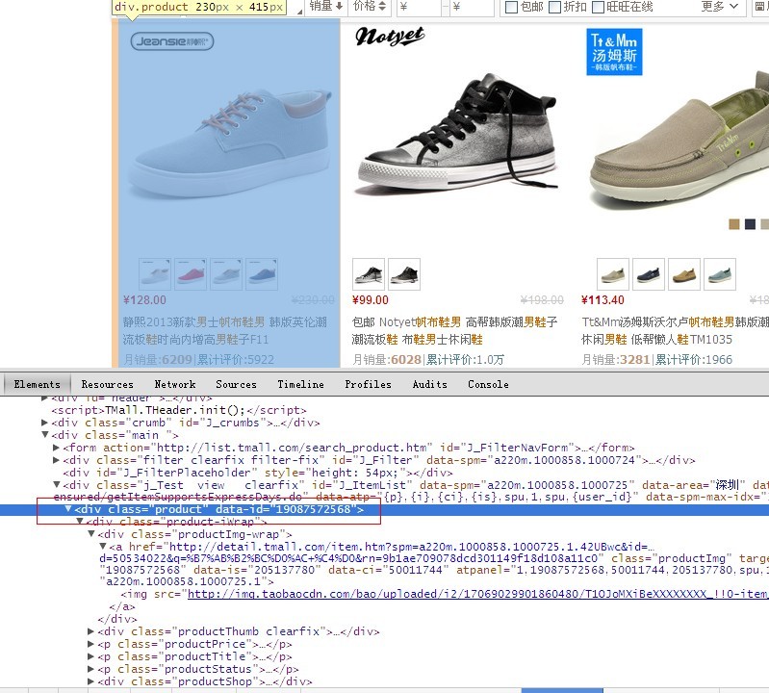Expand the div class="productShop" node
769x693 pixels.
90,681
